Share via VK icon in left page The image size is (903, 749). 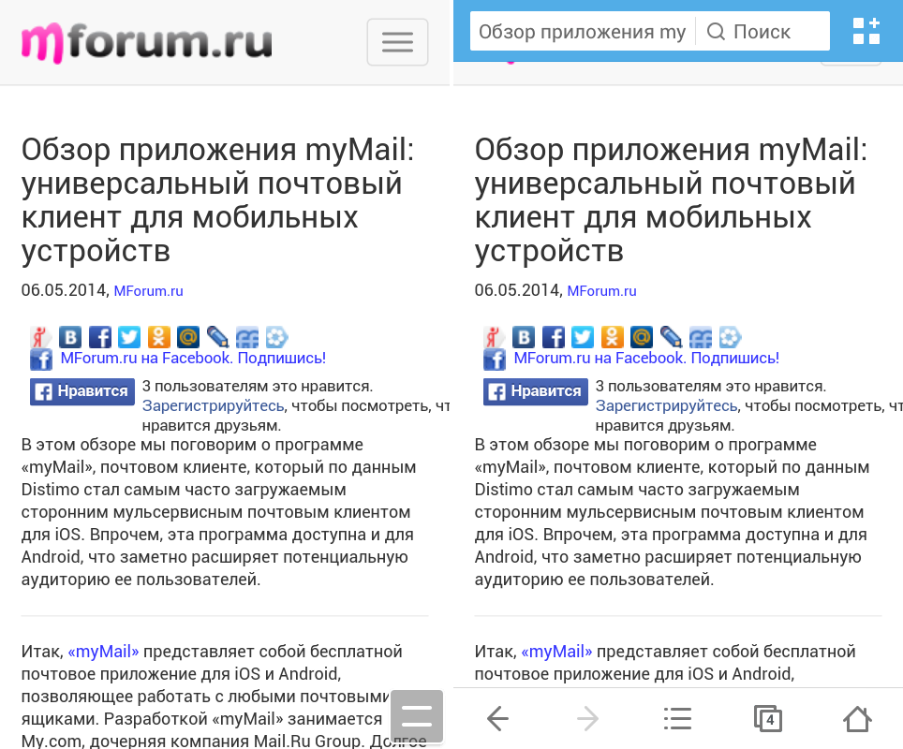tap(70, 337)
